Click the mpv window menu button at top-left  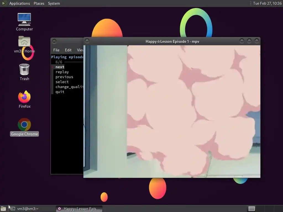coord(87,41)
